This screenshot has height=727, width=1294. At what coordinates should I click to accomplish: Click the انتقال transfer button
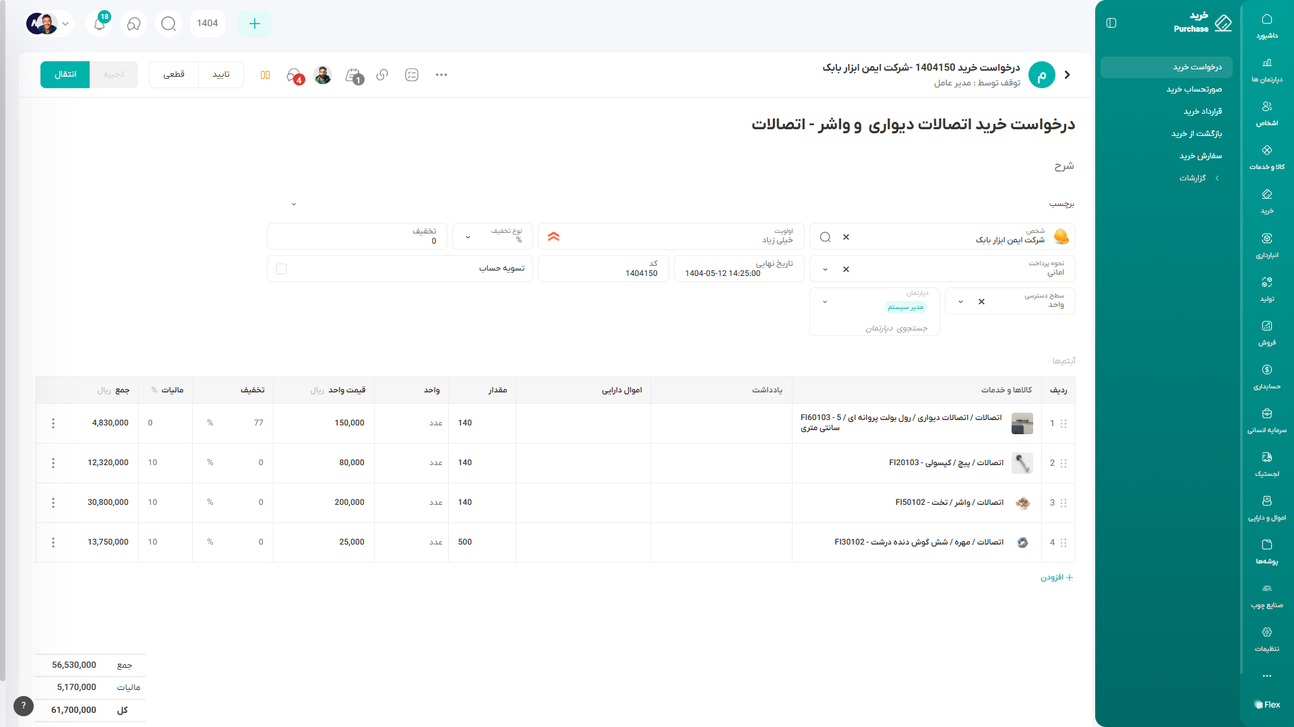pos(65,75)
